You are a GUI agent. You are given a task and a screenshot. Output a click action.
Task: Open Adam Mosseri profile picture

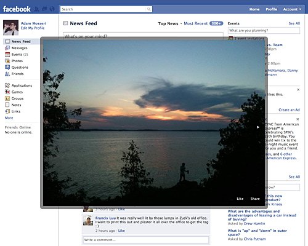[10, 28]
